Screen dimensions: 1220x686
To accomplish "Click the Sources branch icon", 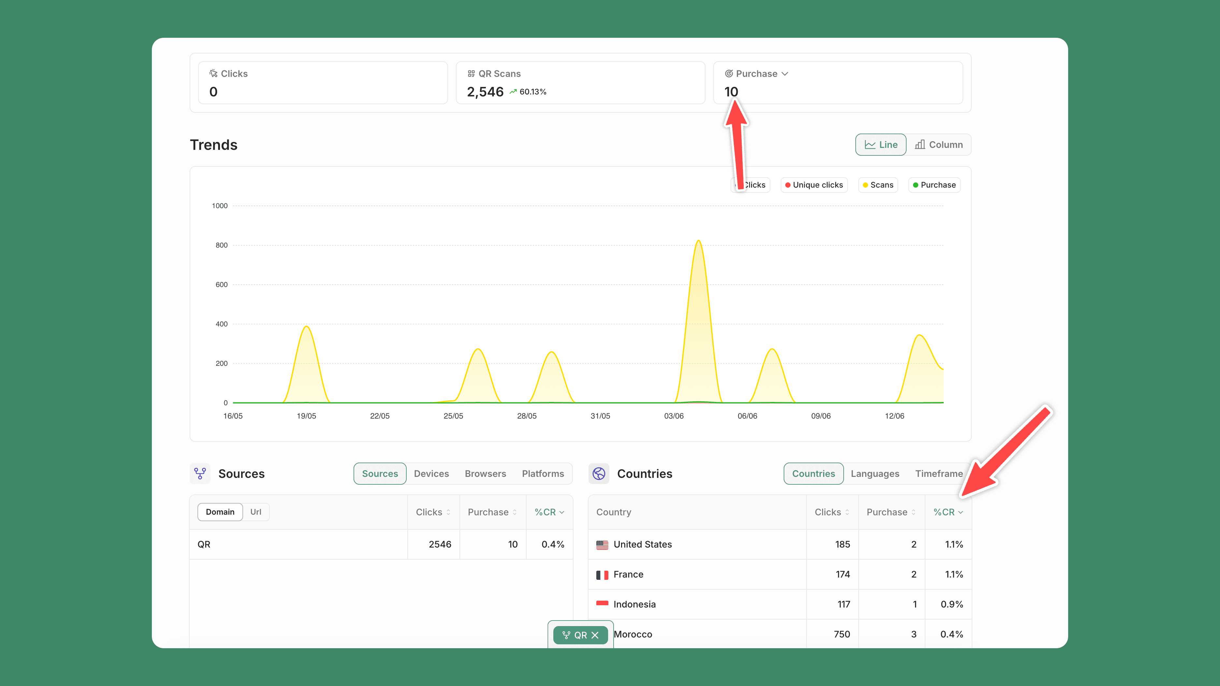I will tap(200, 473).
